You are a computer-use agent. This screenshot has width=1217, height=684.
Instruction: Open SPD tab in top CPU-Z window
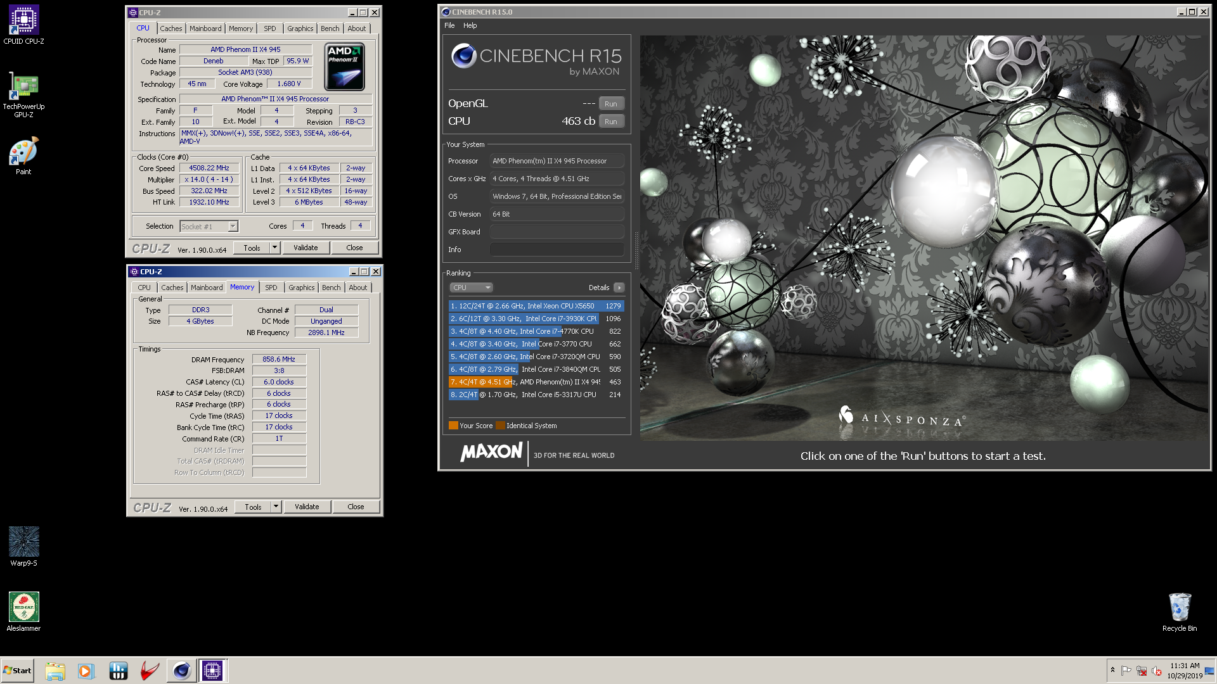(270, 28)
